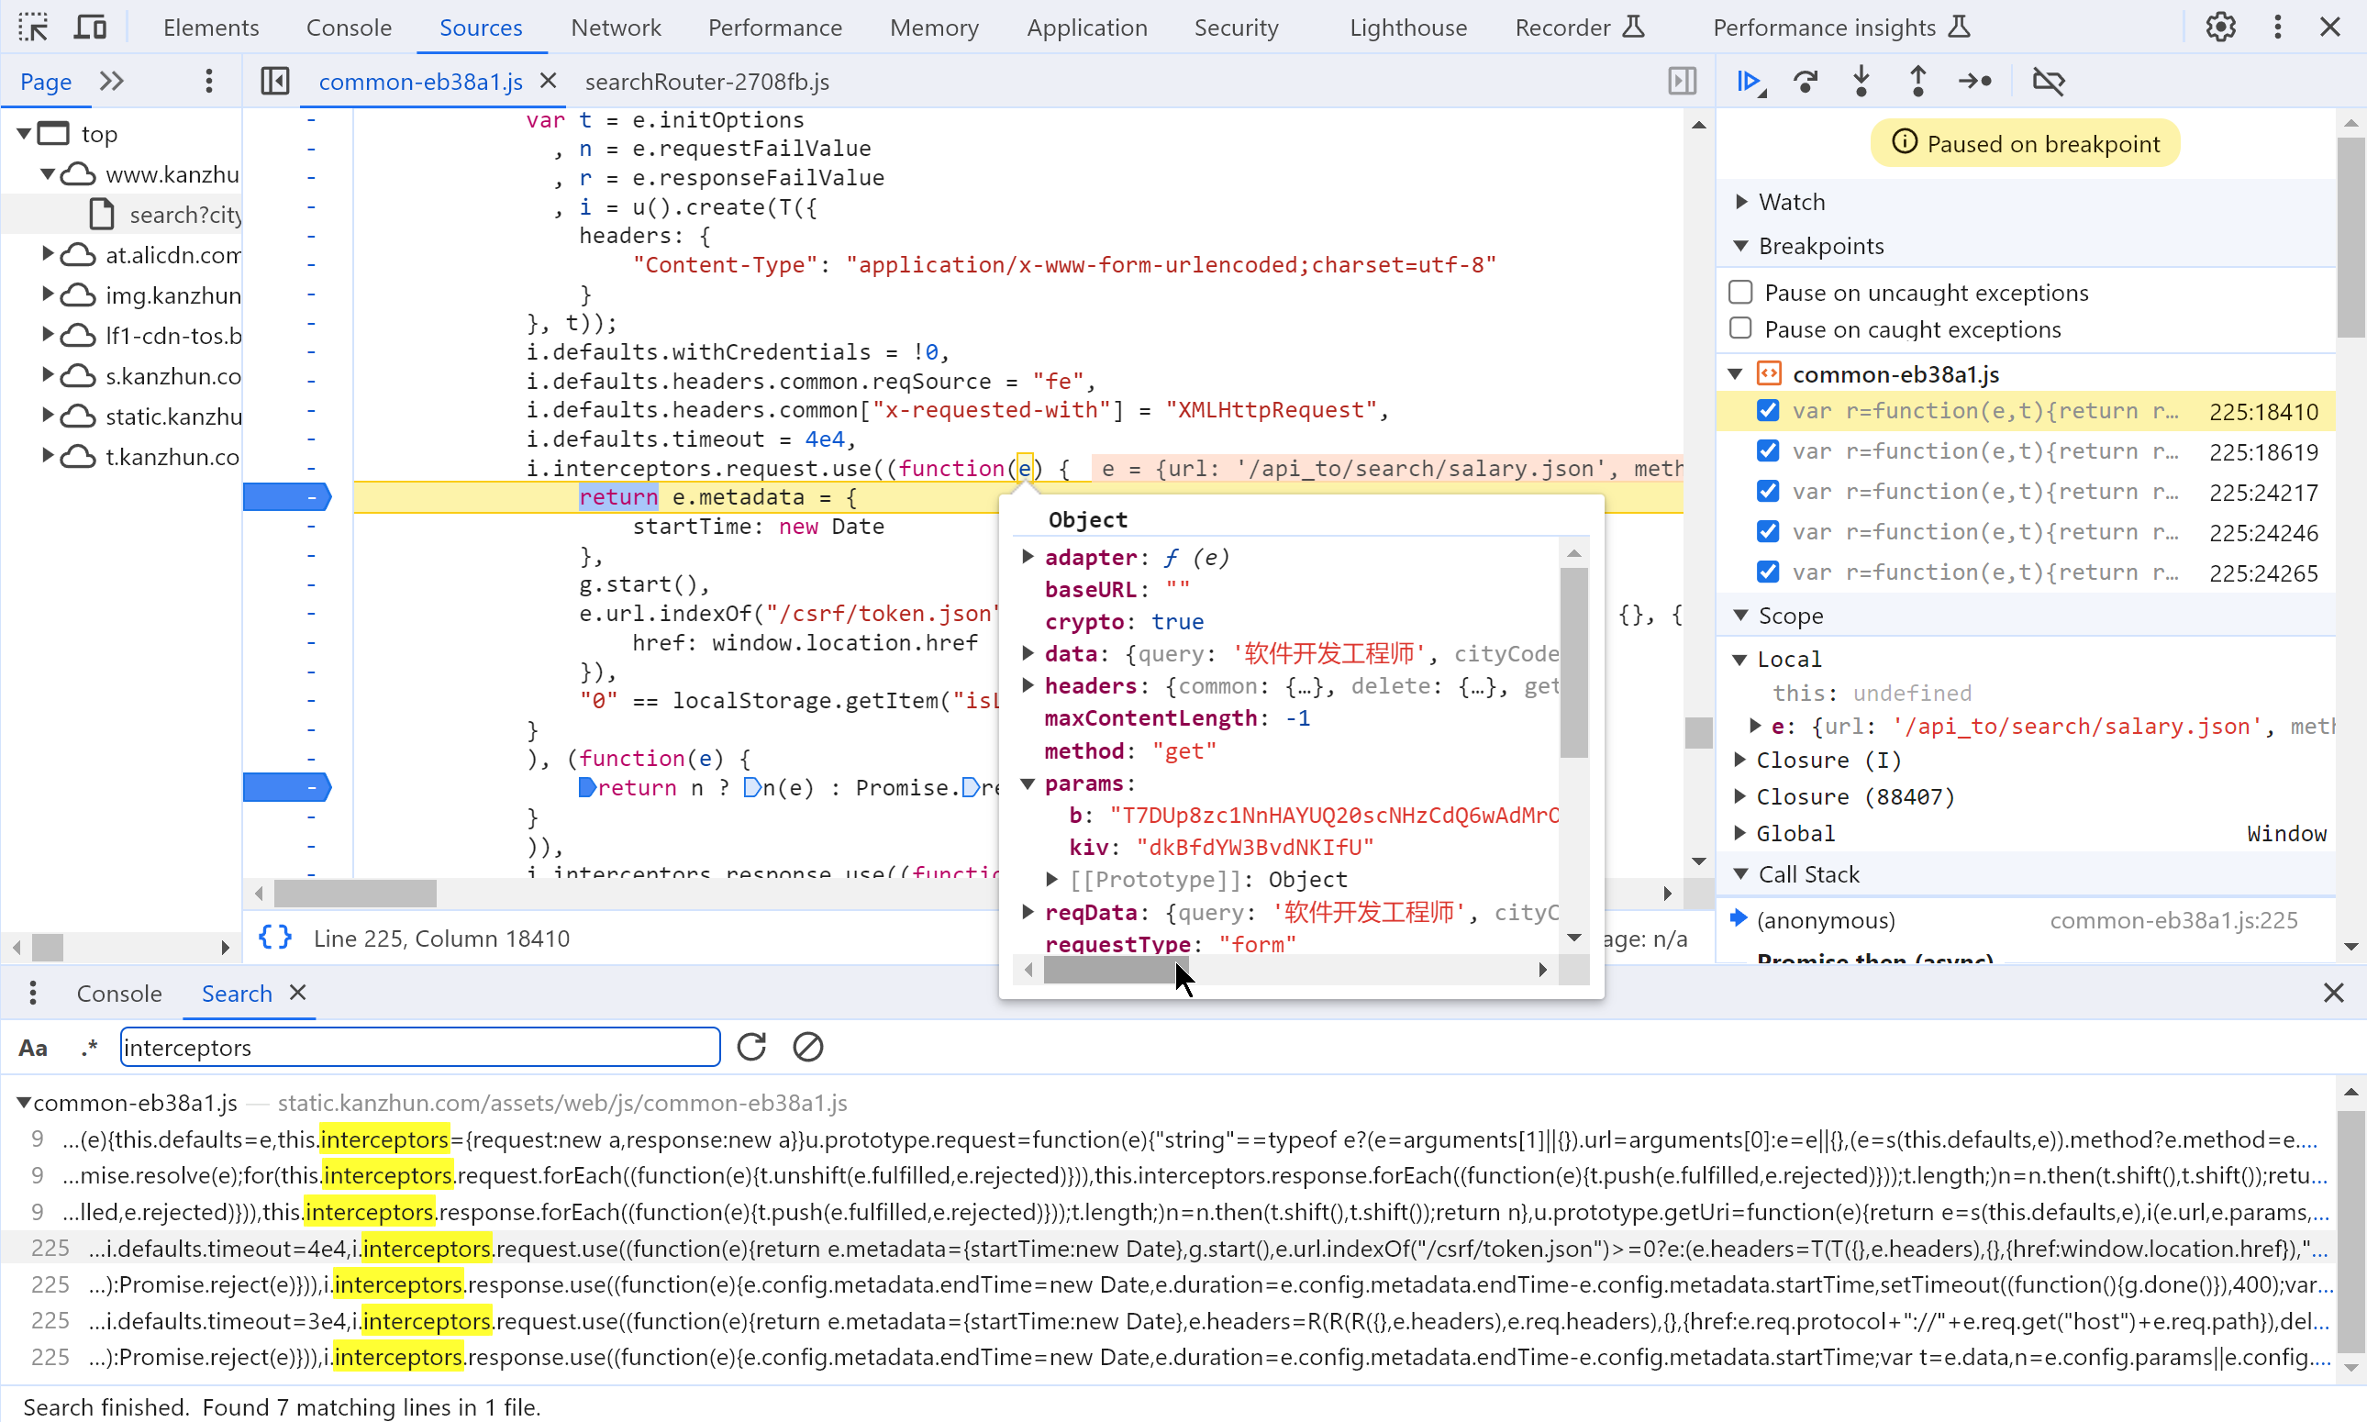
Task: Toggle match case Aa in search
Action: 34,1048
